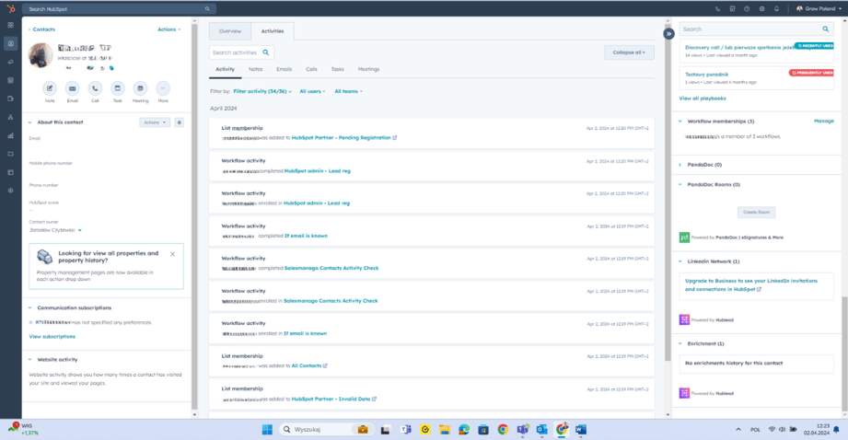Collapse the Website activity section

tap(29, 360)
